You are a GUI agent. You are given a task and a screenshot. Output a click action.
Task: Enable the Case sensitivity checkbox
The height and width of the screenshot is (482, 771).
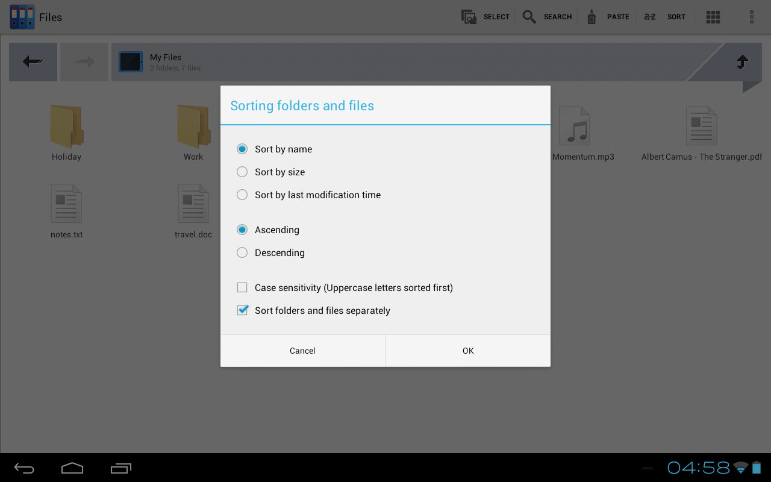pyautogui.click(x=242, y=287)
